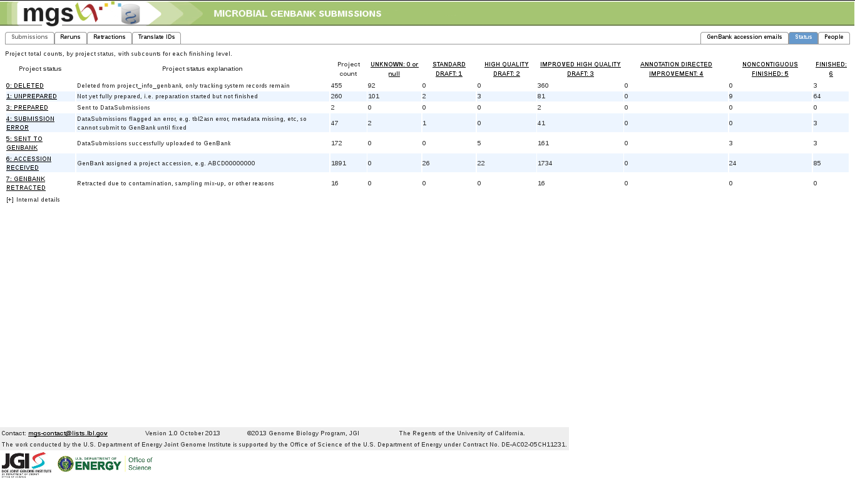Screen dimensions: 855x481
Task: Click value 161 in Sent to GenBank row
Action: (543, 143)
